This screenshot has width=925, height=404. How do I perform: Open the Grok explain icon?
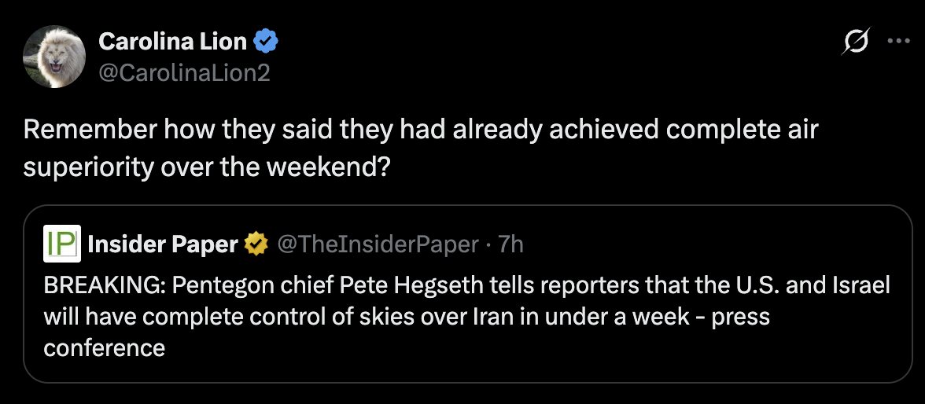(x=856, y=42)
